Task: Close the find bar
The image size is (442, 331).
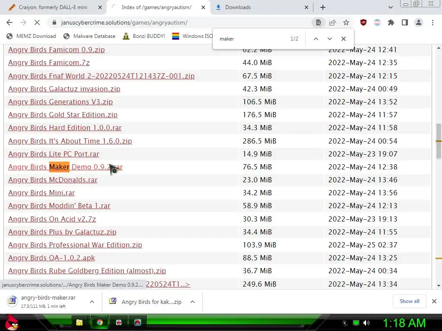Action: 343,39
